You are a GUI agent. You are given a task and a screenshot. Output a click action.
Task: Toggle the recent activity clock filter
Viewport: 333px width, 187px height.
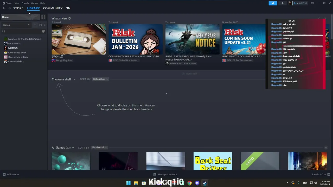click(41, 25)
